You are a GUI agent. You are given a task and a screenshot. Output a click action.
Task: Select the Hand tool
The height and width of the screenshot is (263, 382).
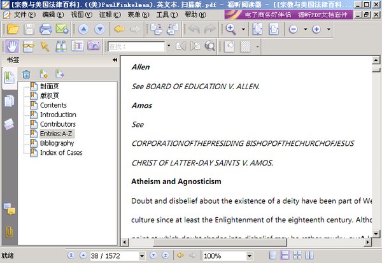[12, 46]
